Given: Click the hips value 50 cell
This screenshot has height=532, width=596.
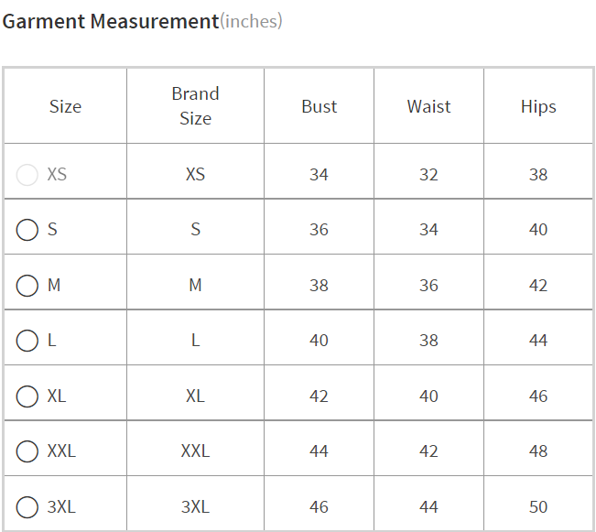Looking at the screenshot, I should [x=538, y=507].
